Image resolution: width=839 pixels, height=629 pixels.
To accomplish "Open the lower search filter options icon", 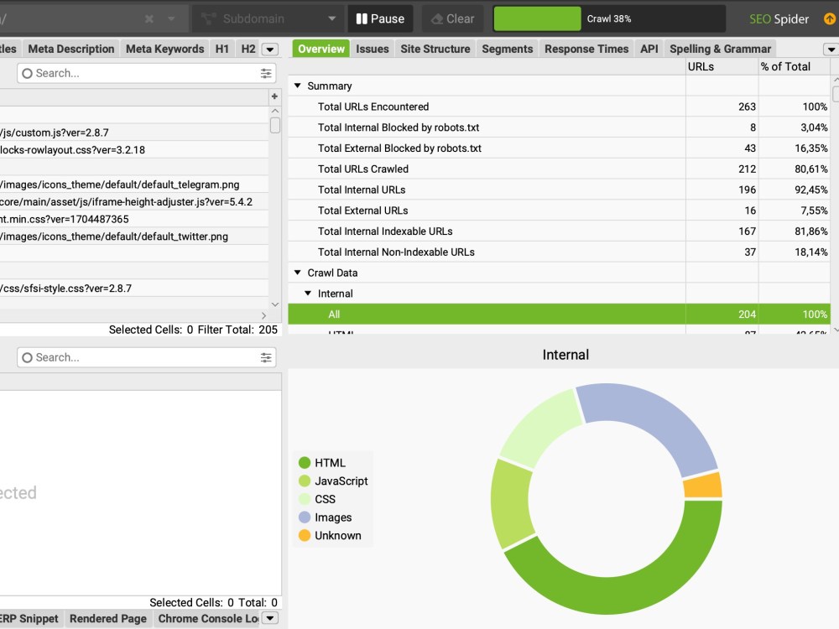I will [266, 357].
